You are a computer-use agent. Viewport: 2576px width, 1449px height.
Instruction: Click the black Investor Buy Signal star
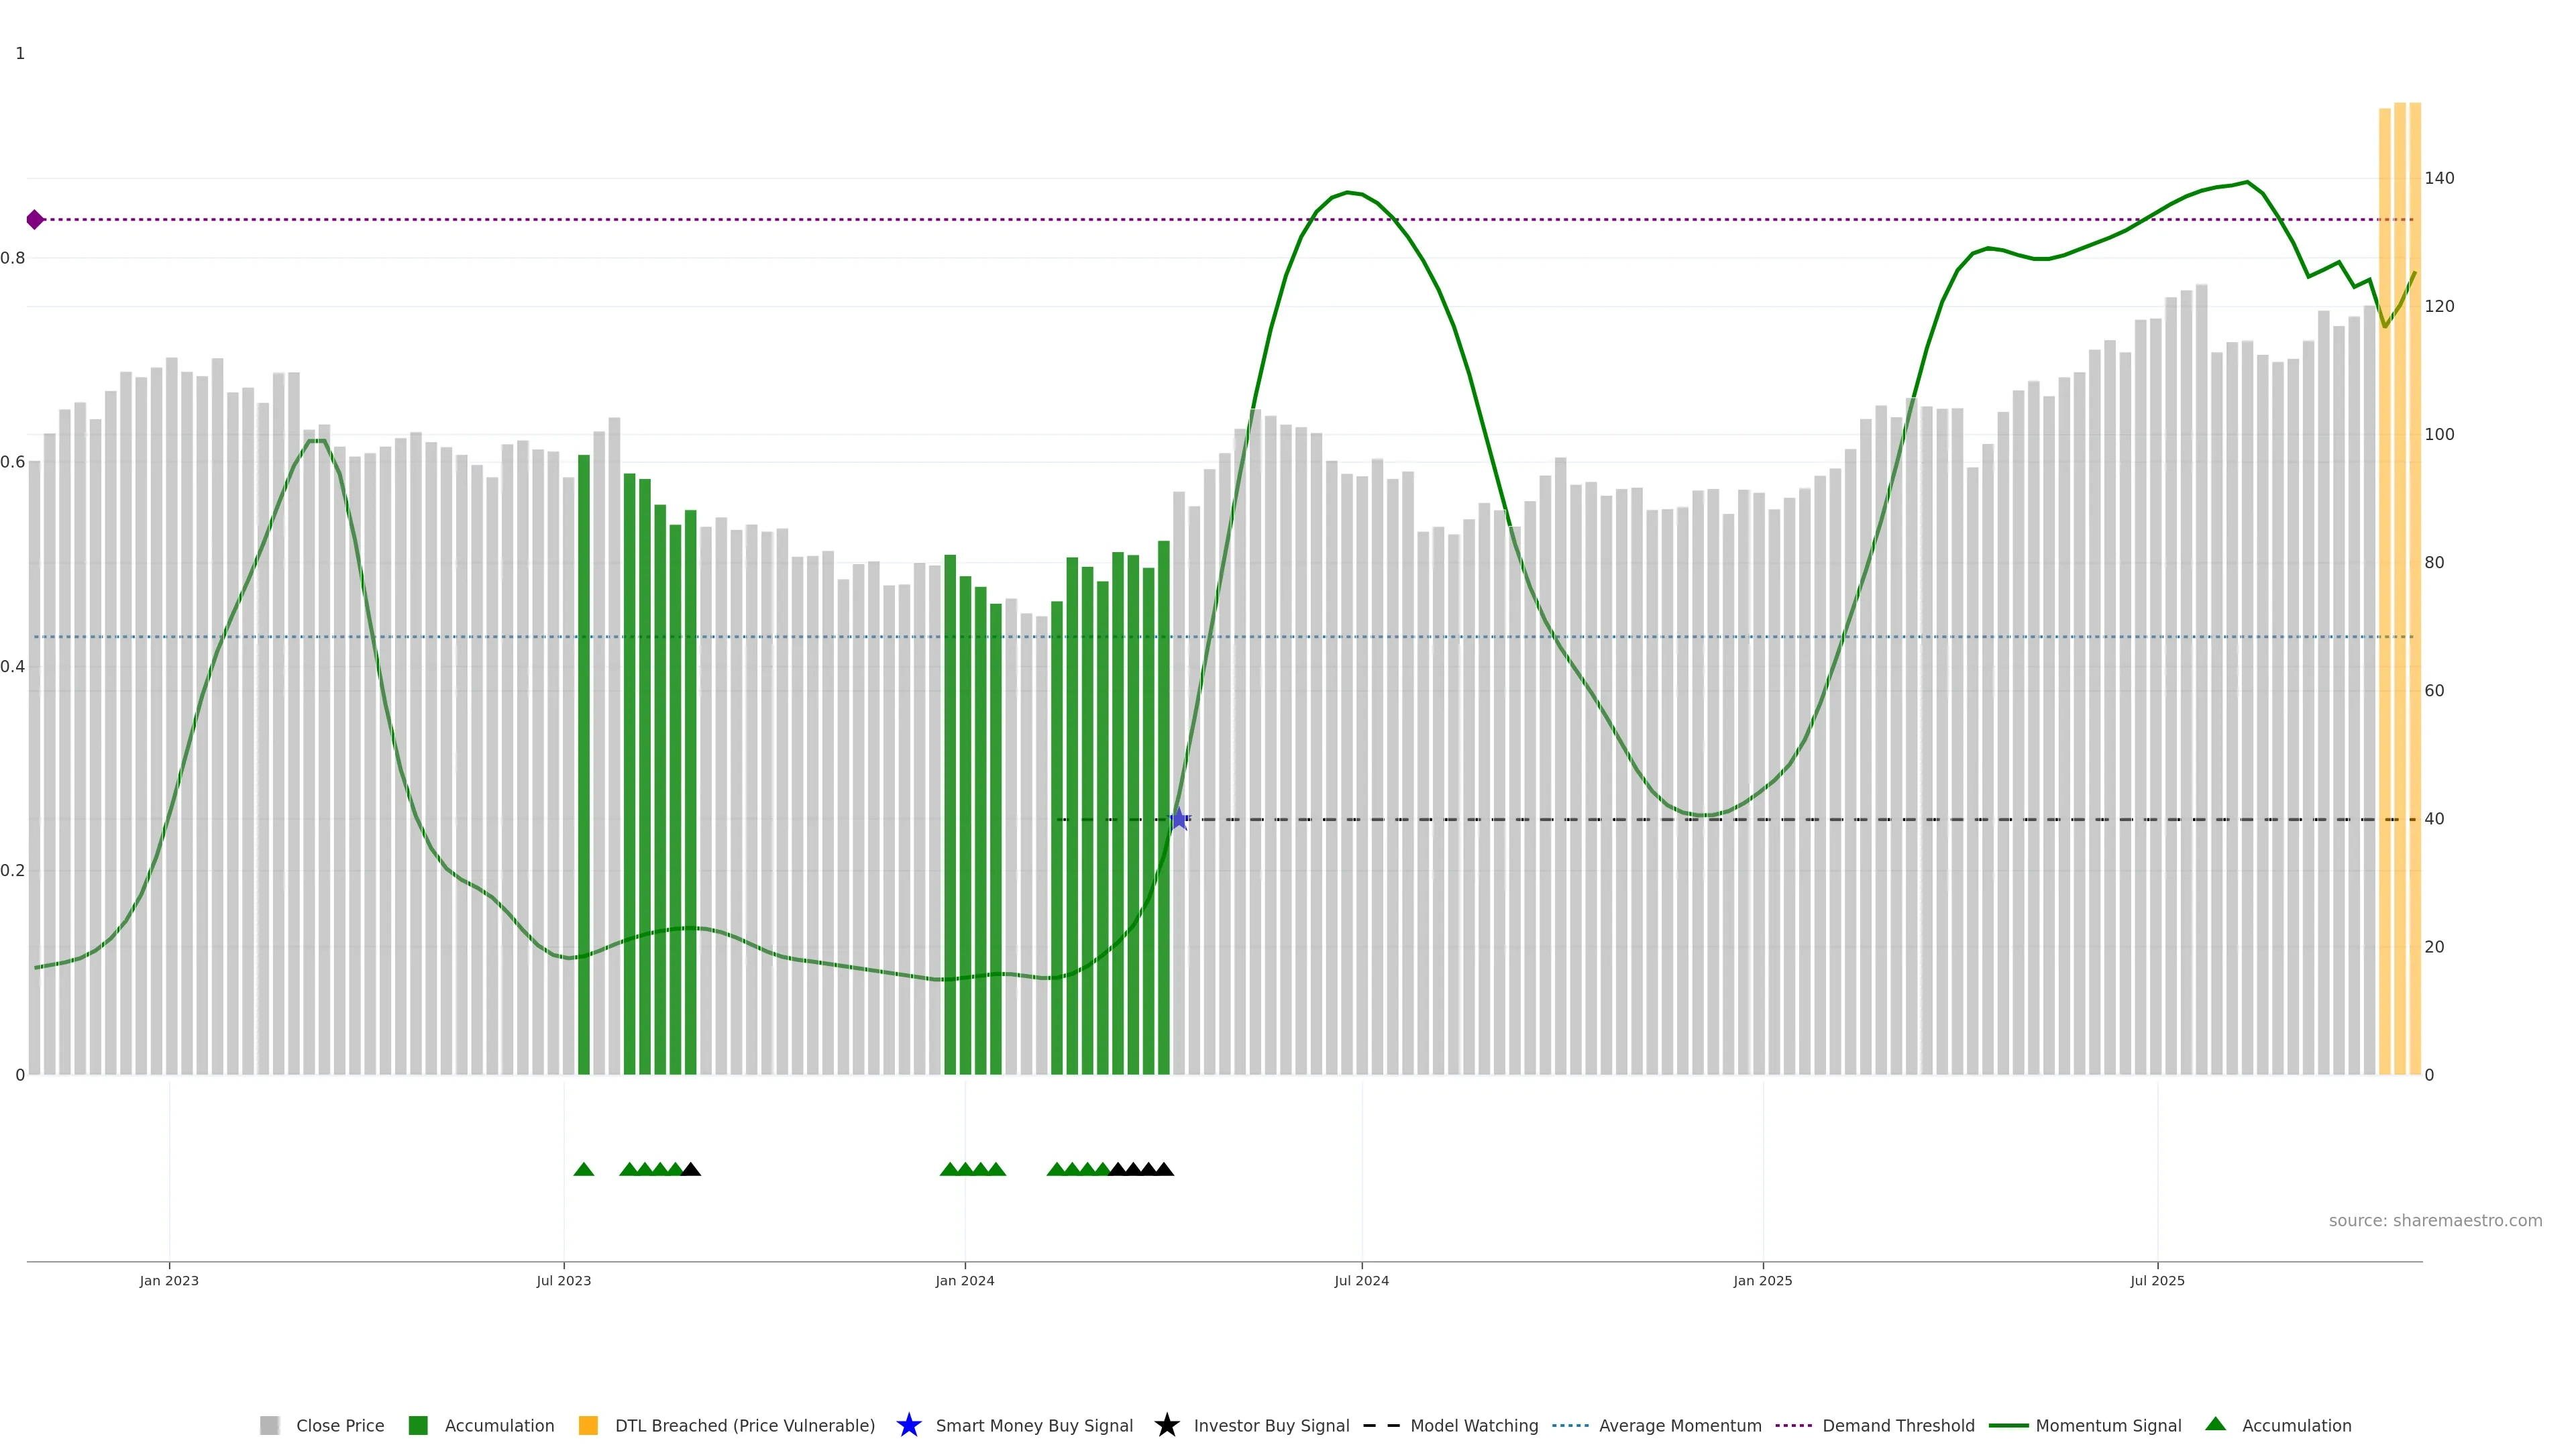tap(1166, 1425)
